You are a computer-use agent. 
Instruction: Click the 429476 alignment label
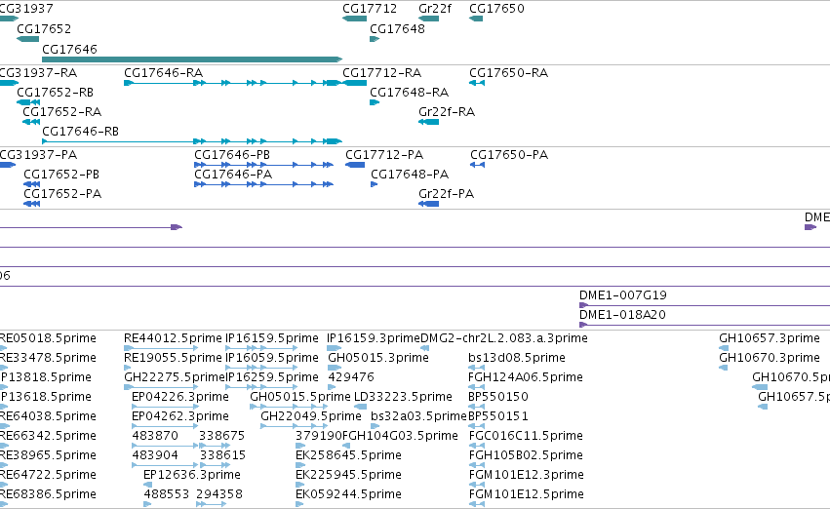click(x=351, y=377)
